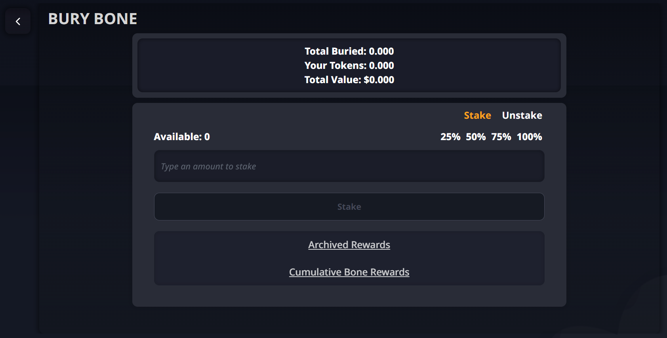Screen dimensions: 667x338
Task: Click the Total Buried stat line
Action: pyautogui.click(x=349, y=51)
